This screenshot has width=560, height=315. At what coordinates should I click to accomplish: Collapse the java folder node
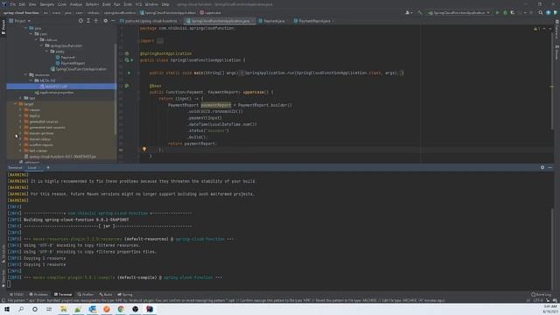coord(25,28)
